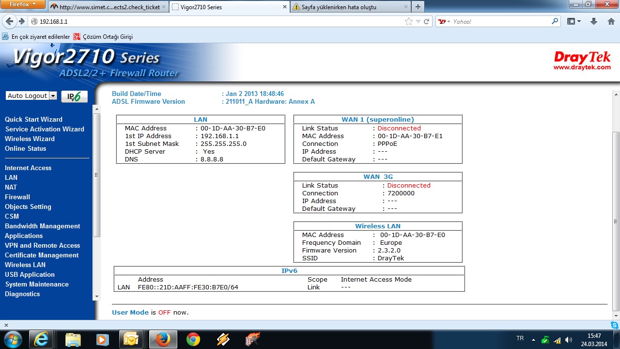
Task: Bookmark page using the star icon
Action: click(408, 21)
